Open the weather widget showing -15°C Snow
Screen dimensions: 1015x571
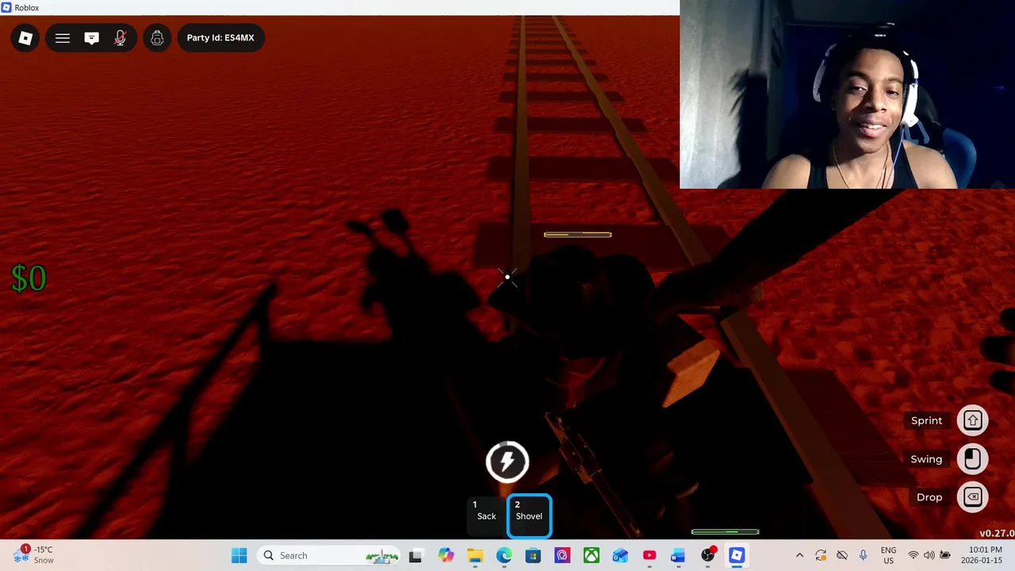point(34,555)
